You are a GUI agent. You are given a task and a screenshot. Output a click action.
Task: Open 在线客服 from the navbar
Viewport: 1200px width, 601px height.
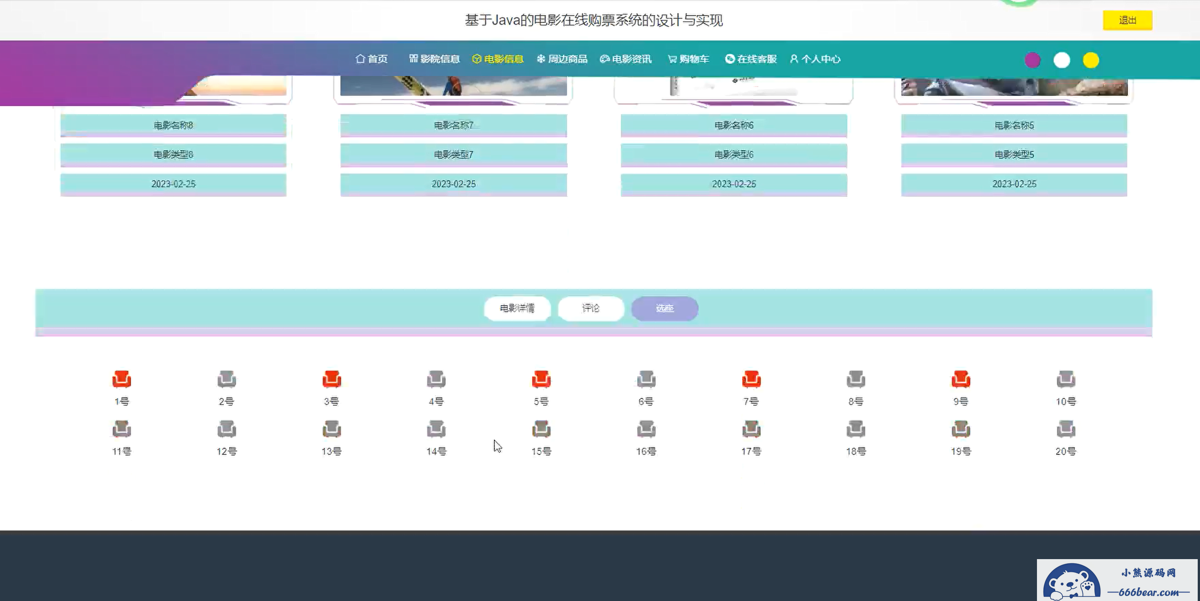(751, 59)
